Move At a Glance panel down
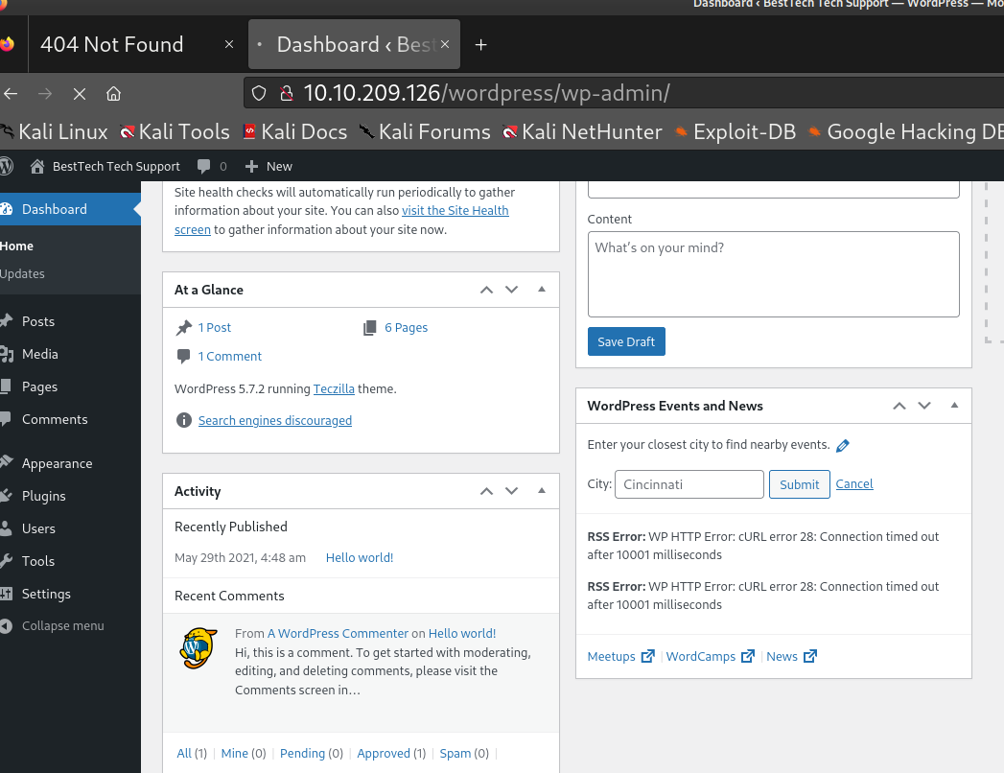Image resolution: width=1004 pixels, height=773 pixels. click(x=511, y=290)
